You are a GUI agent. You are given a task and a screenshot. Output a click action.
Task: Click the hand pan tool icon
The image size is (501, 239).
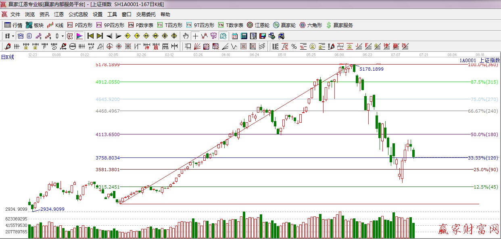186,36
